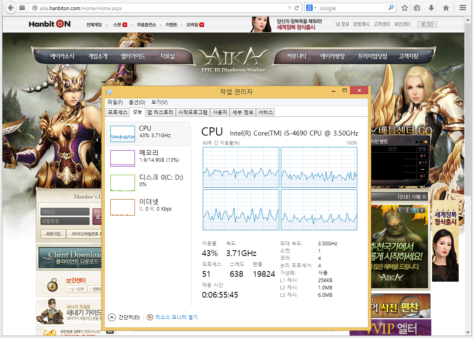The image size is (473, 338).
Task: Open 이벤트 link in top bar
Action: pyautogui.click(x=171, y=25)
